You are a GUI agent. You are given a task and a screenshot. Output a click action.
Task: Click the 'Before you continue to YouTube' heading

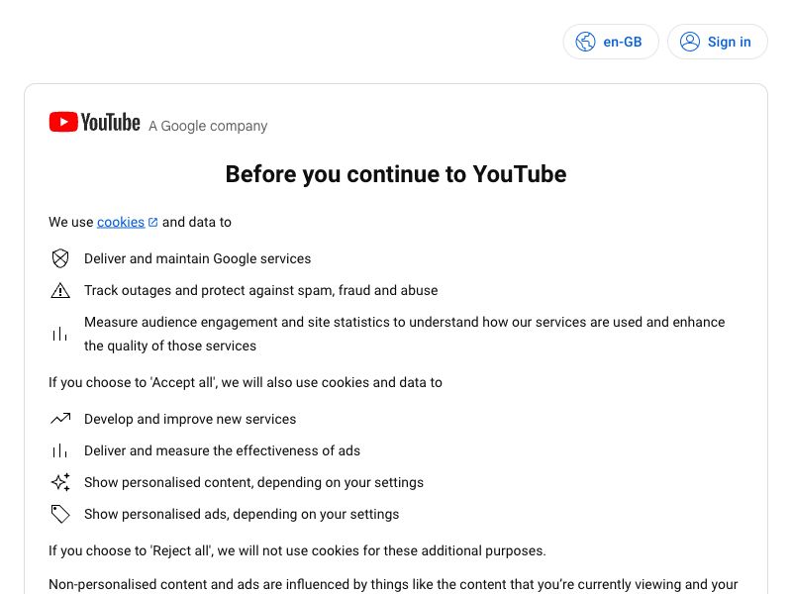point(396,174)
